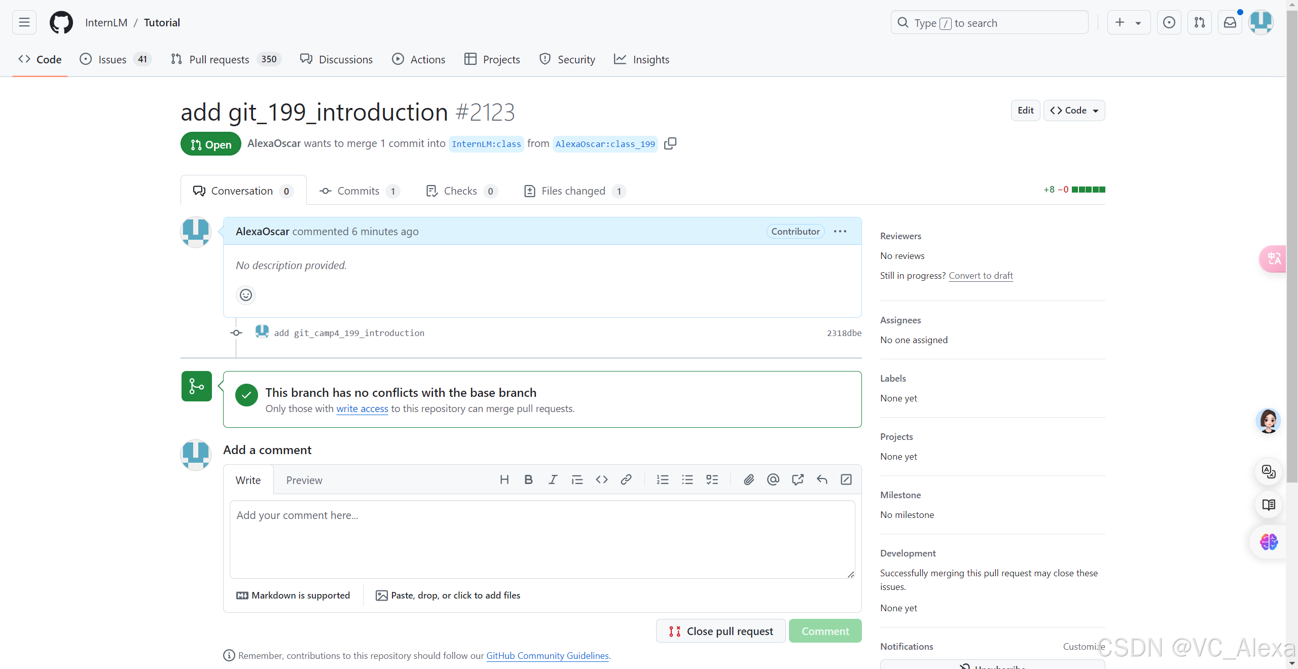This screenshot has width=1298, height=669.
Task: Open the Tutorial repository link
Action: pyautogui.click(x=162, y=22)
